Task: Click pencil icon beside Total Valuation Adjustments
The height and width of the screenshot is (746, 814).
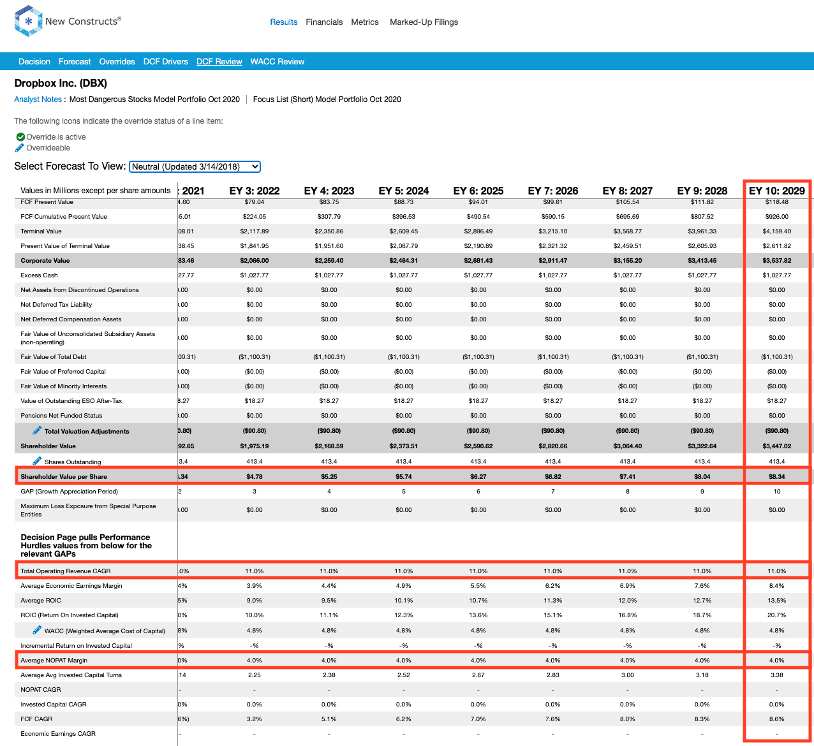Action: (x=37, y=430)
